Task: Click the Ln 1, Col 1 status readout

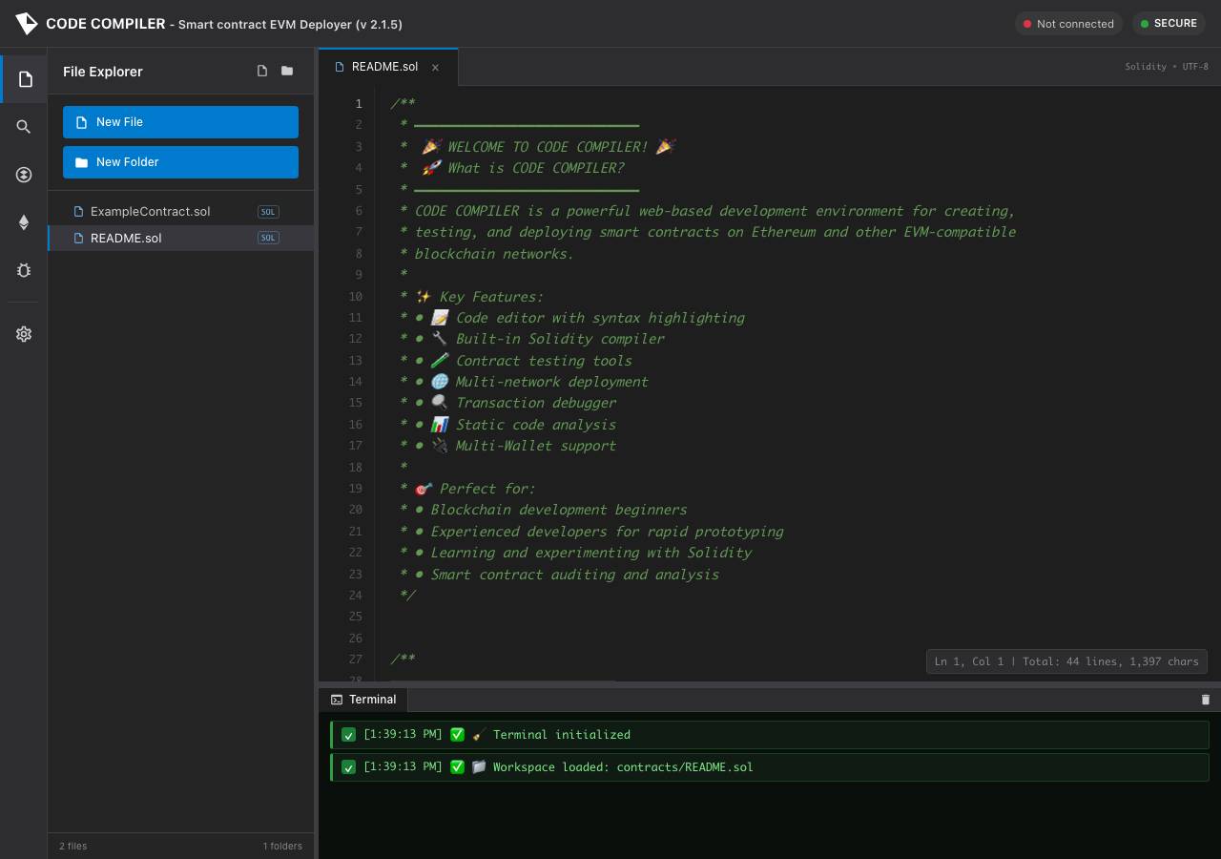Action: 1066,661
